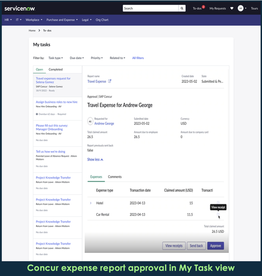View receipt icon for Car Rental row
Image resolution: width=262 pixels, height=276 pixels.
click(x=218, y=214)
